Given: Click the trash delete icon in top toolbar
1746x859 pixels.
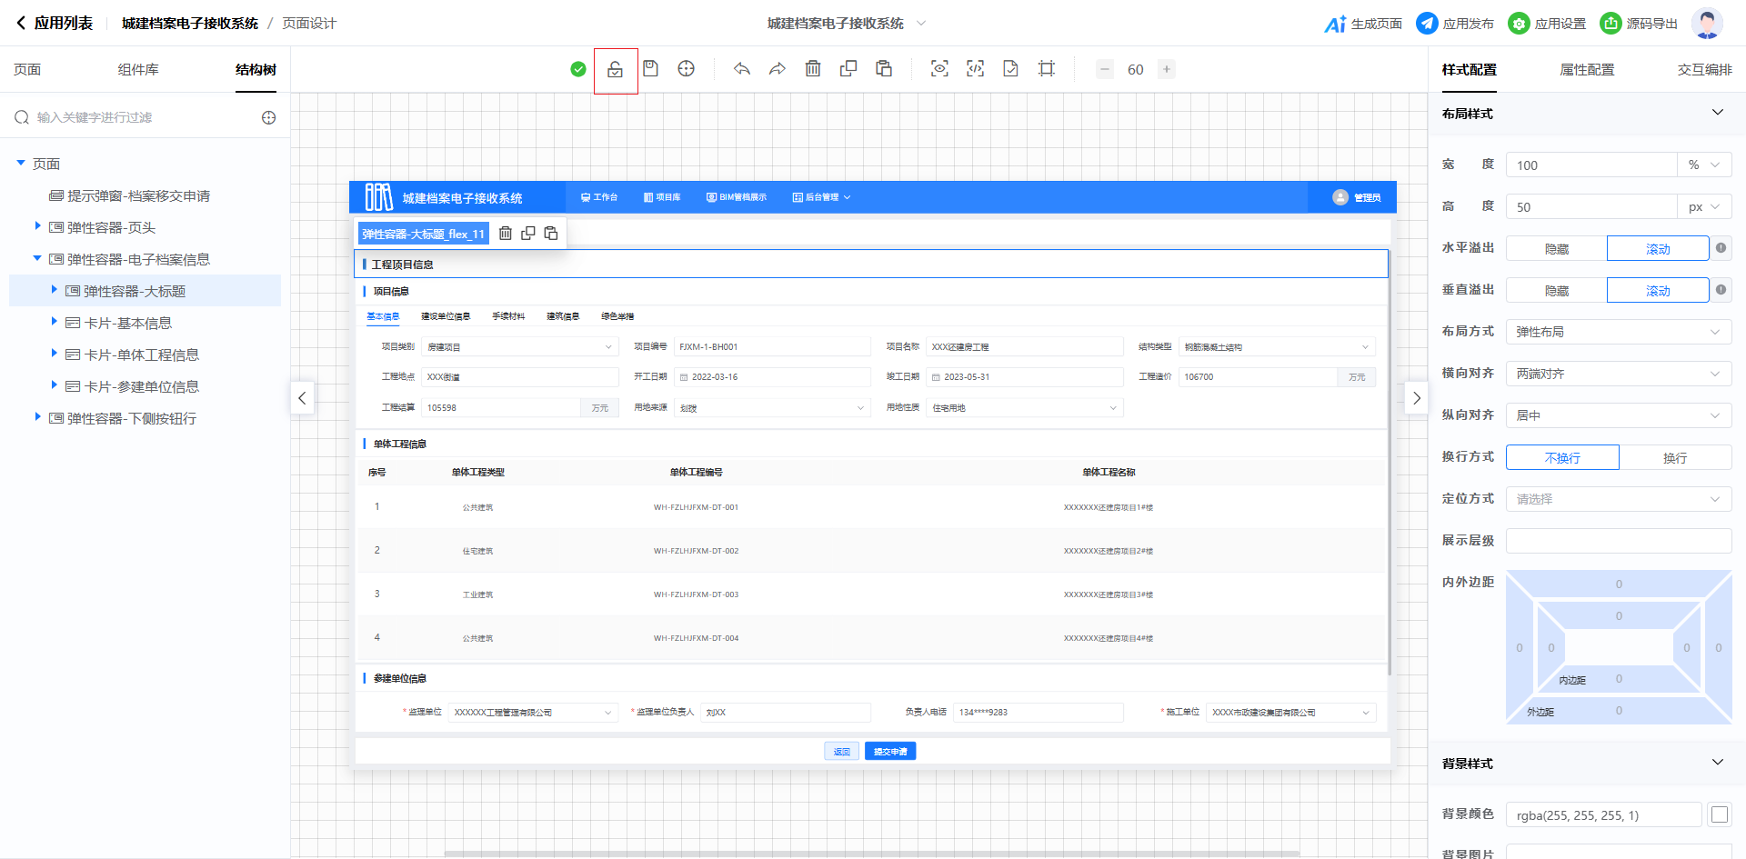Looking at the screenshot, I should pos(813,69).
